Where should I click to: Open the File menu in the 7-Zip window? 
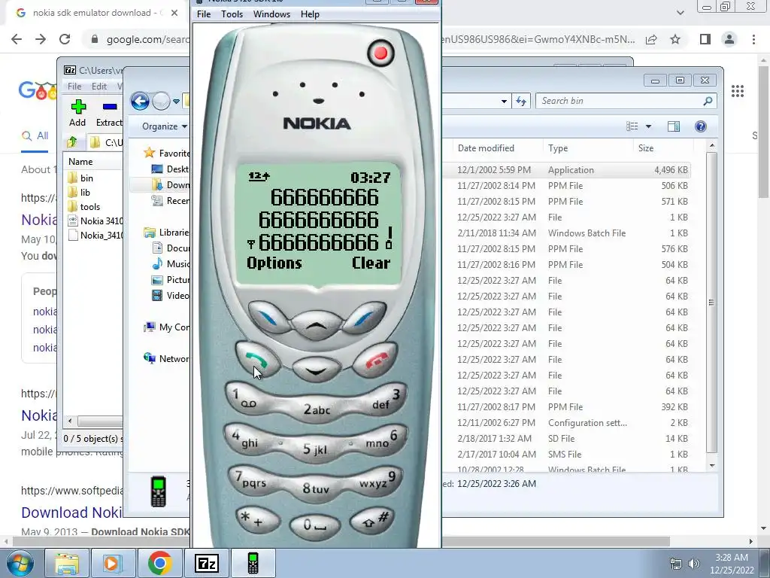click(x=74, y=86)
